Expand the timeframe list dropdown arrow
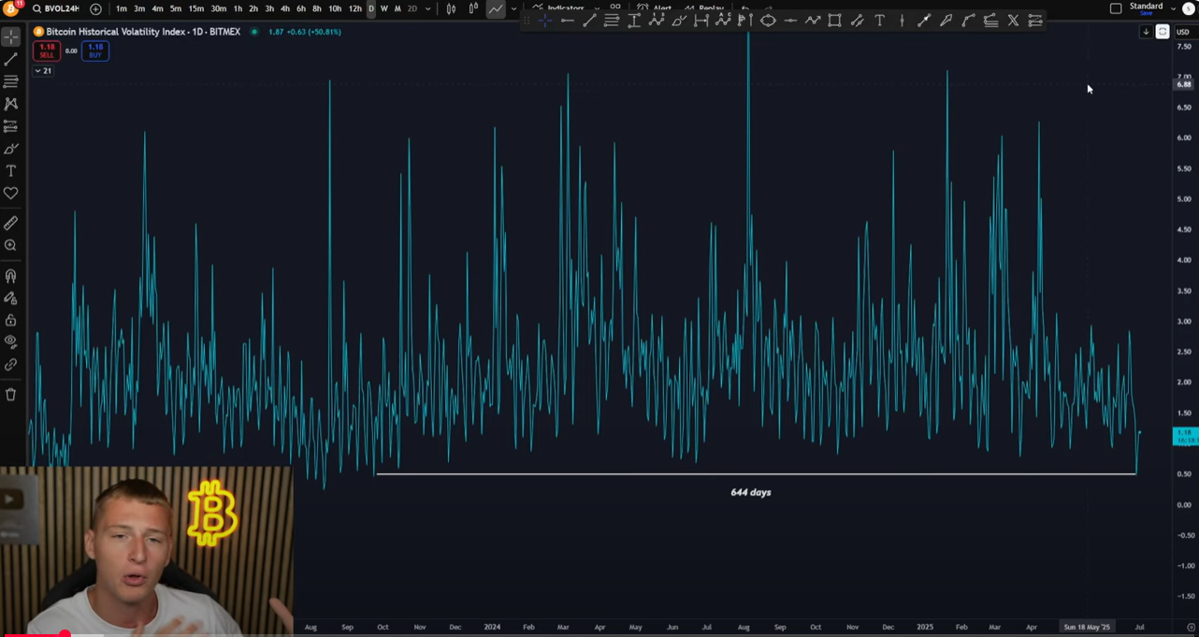 click(x=428, y=8)
